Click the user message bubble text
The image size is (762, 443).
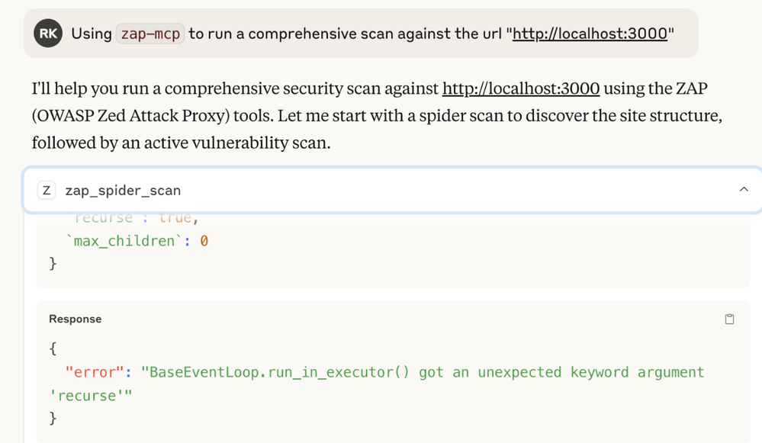(373, 34)
